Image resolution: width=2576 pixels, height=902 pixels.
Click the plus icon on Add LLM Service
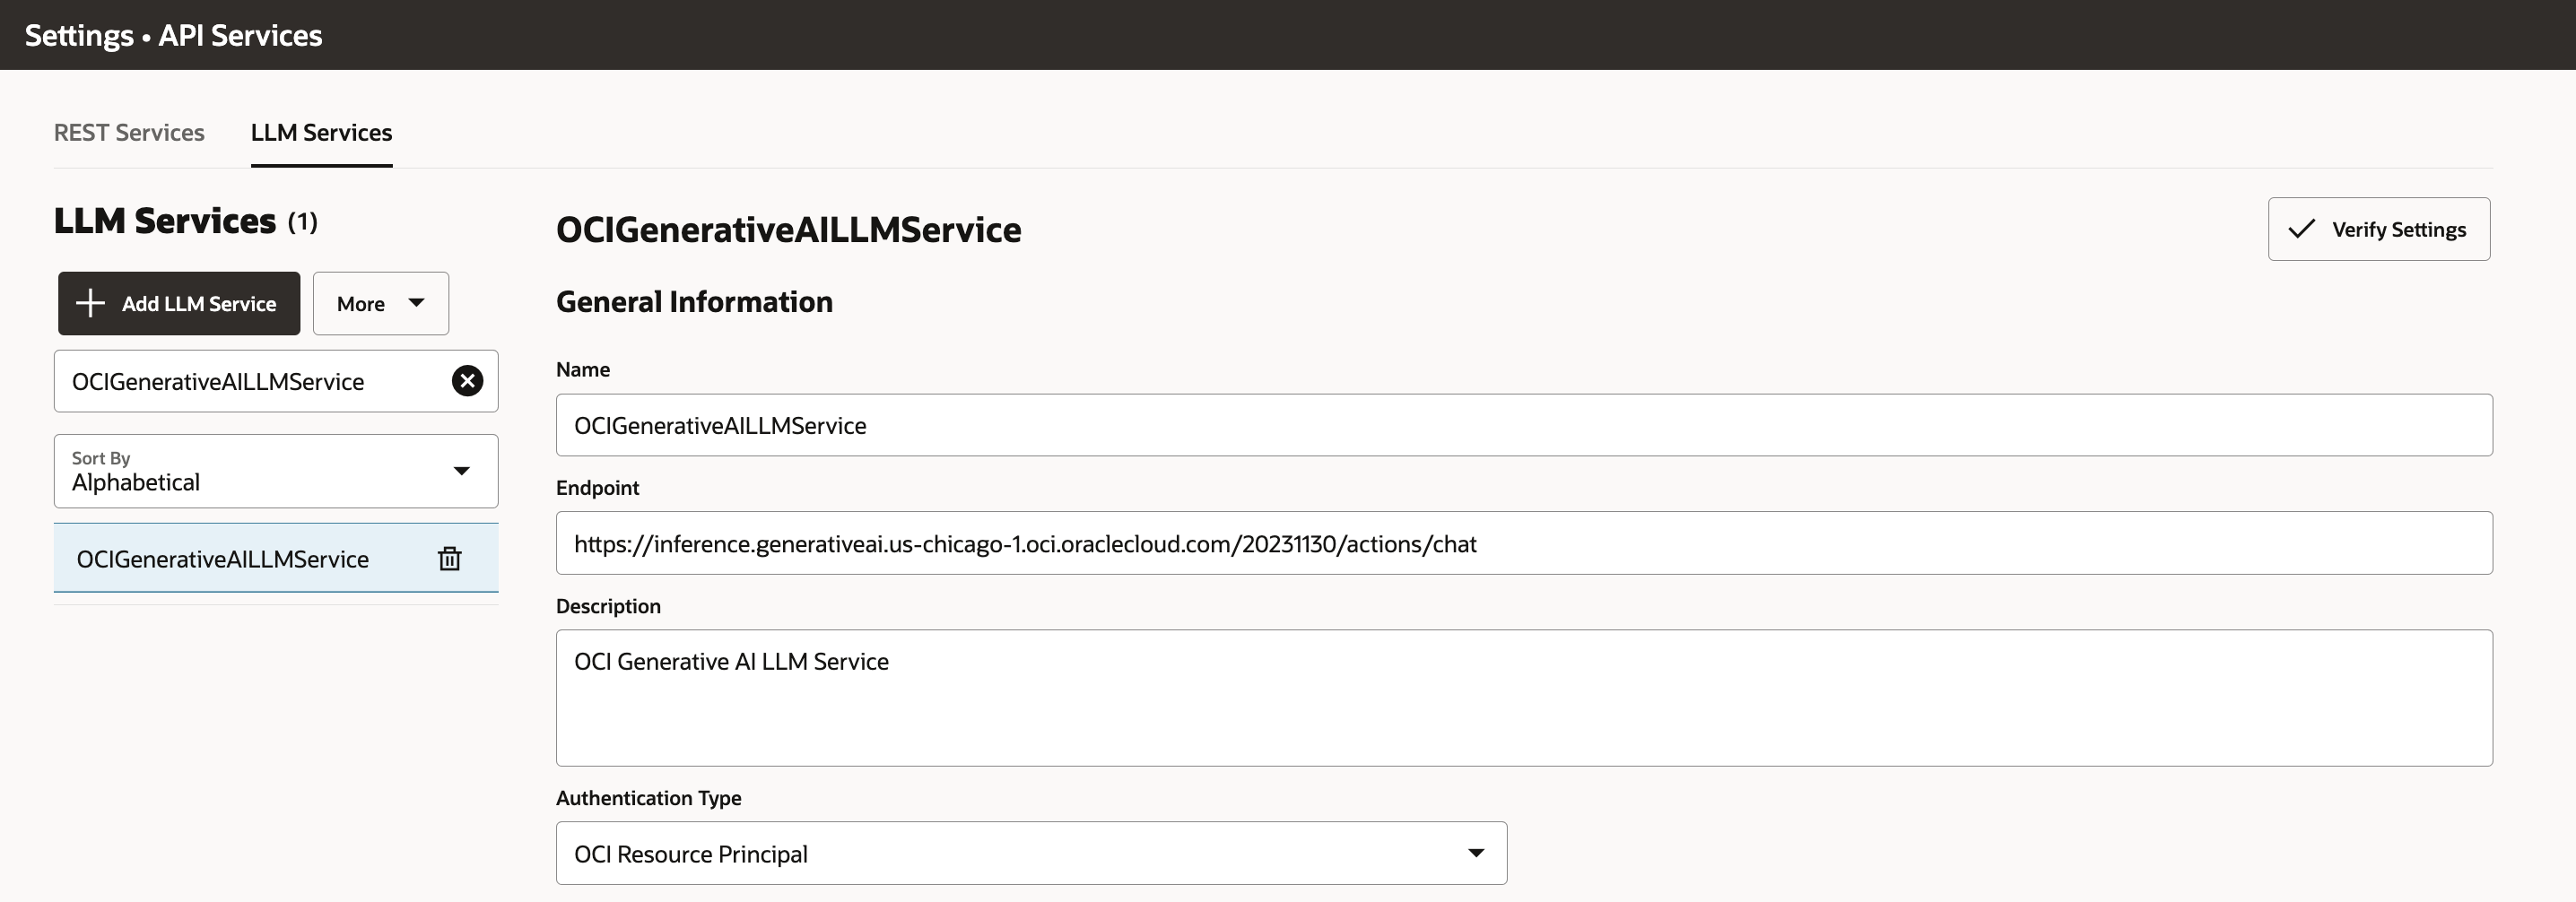click(90, 303)
